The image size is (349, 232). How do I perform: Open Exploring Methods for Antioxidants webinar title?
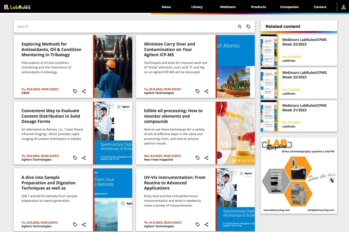[x=51, y=49]
